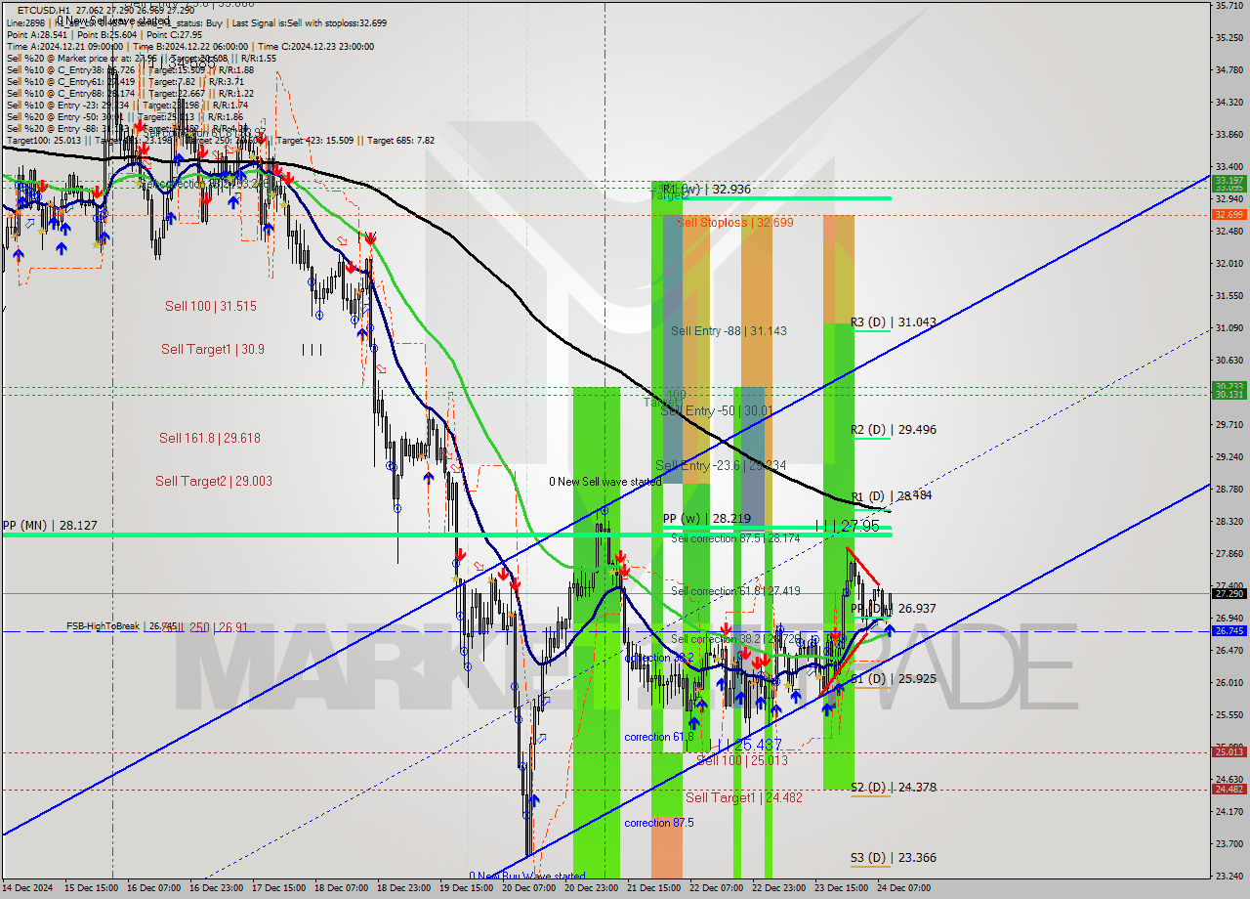The image size is (1250, 899).
Task: Select the 'Sell 100 | 31.515' label
Action: pyautogui.click(x=211, y=306)
